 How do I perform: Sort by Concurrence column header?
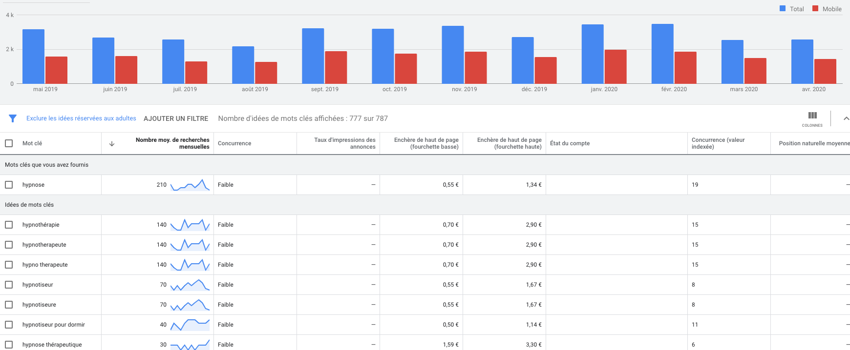click(234, 143)
